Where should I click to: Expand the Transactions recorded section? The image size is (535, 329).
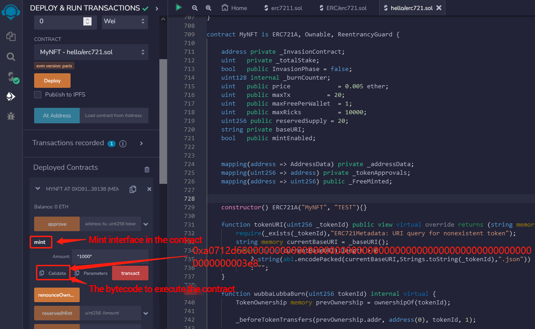[141, 143]
